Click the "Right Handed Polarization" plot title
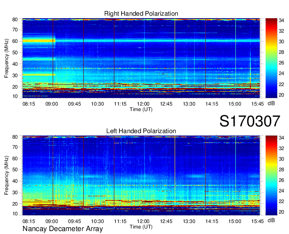This screenshot has width=289, height=234. (x=141, y=14)
